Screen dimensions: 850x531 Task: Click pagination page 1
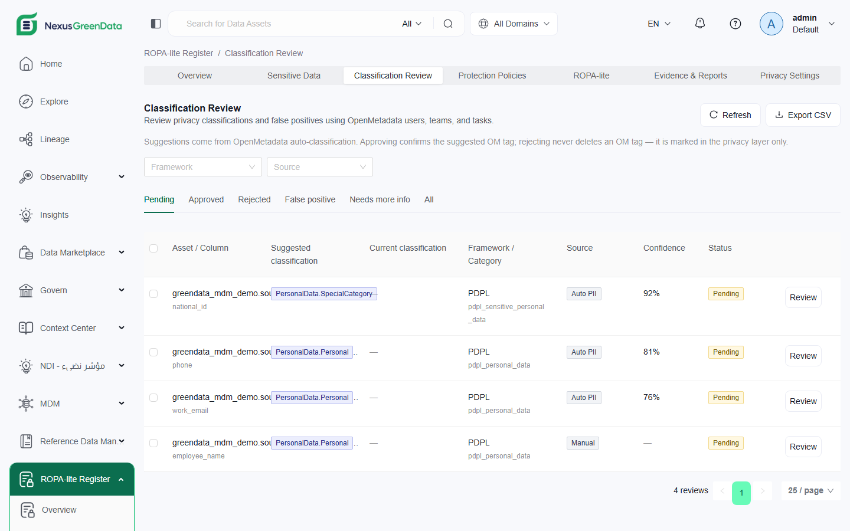coord(741,493)
